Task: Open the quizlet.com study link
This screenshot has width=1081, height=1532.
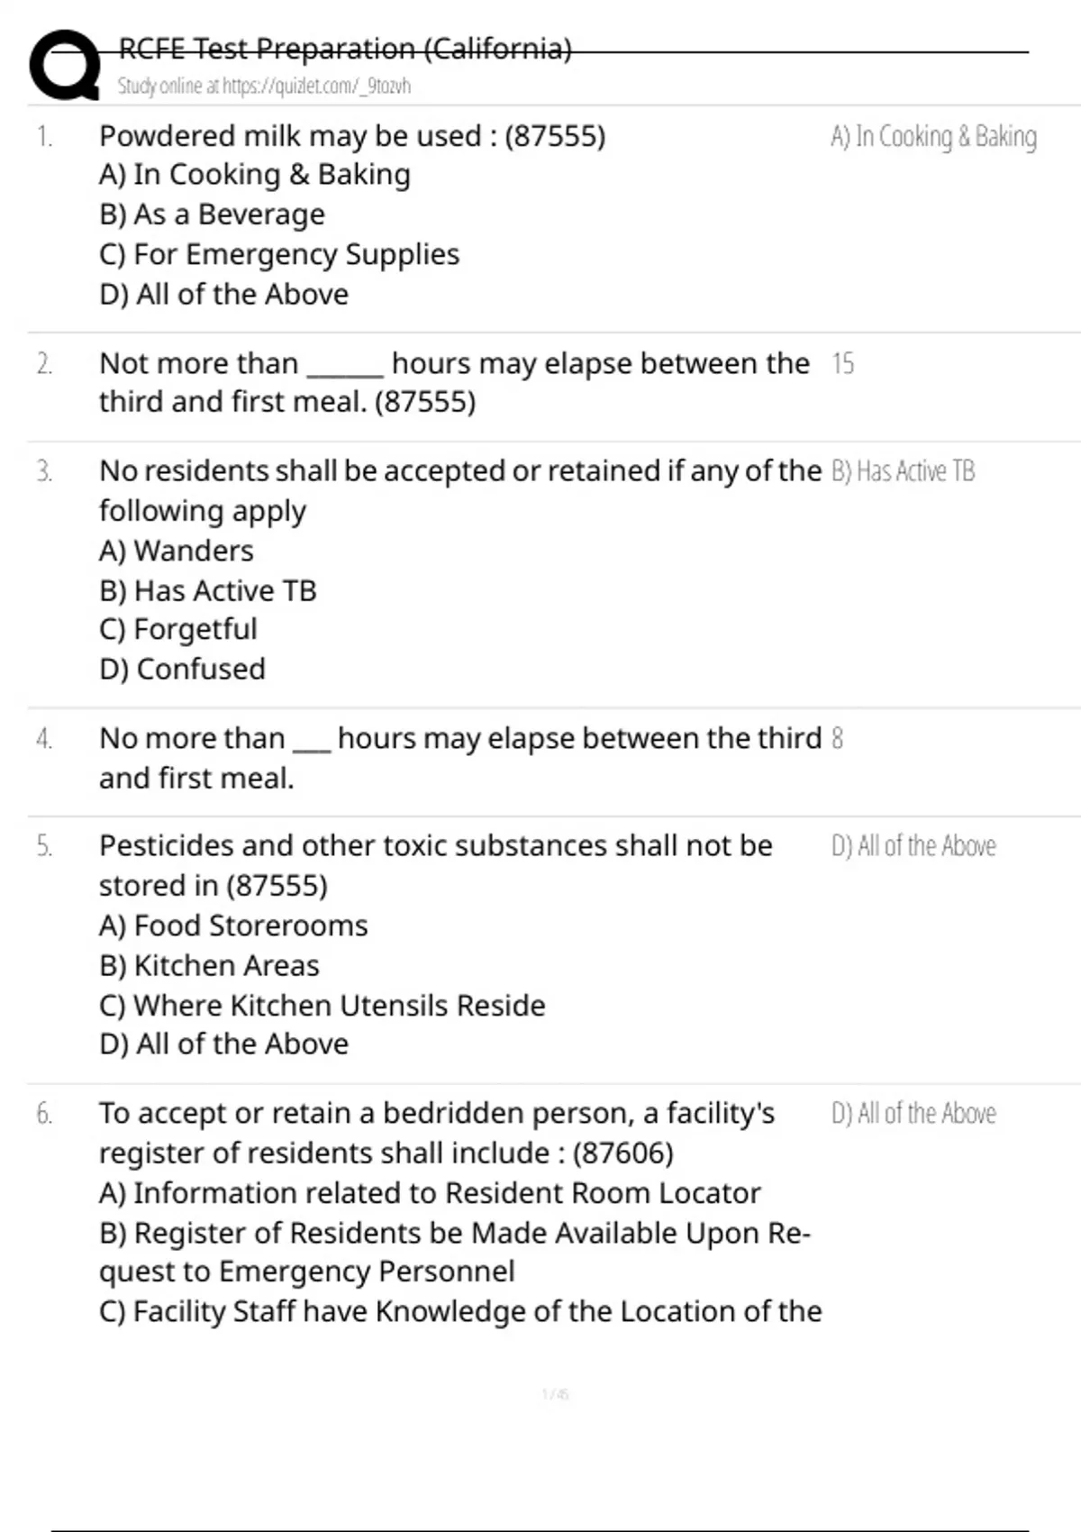Action: click(x=264, y=87)
